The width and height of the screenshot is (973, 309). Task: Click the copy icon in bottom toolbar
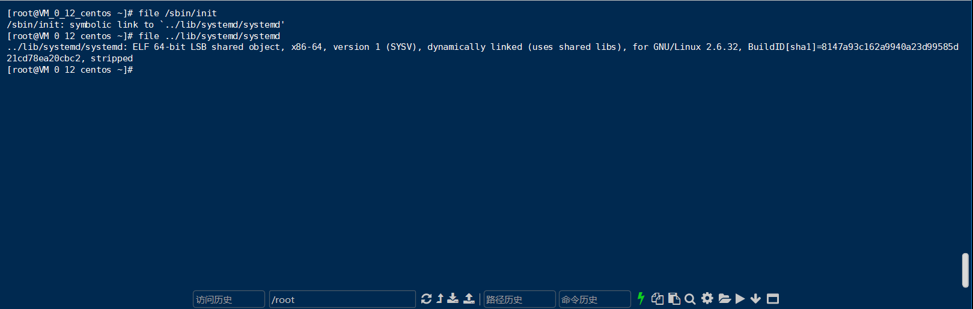point(657,299)
